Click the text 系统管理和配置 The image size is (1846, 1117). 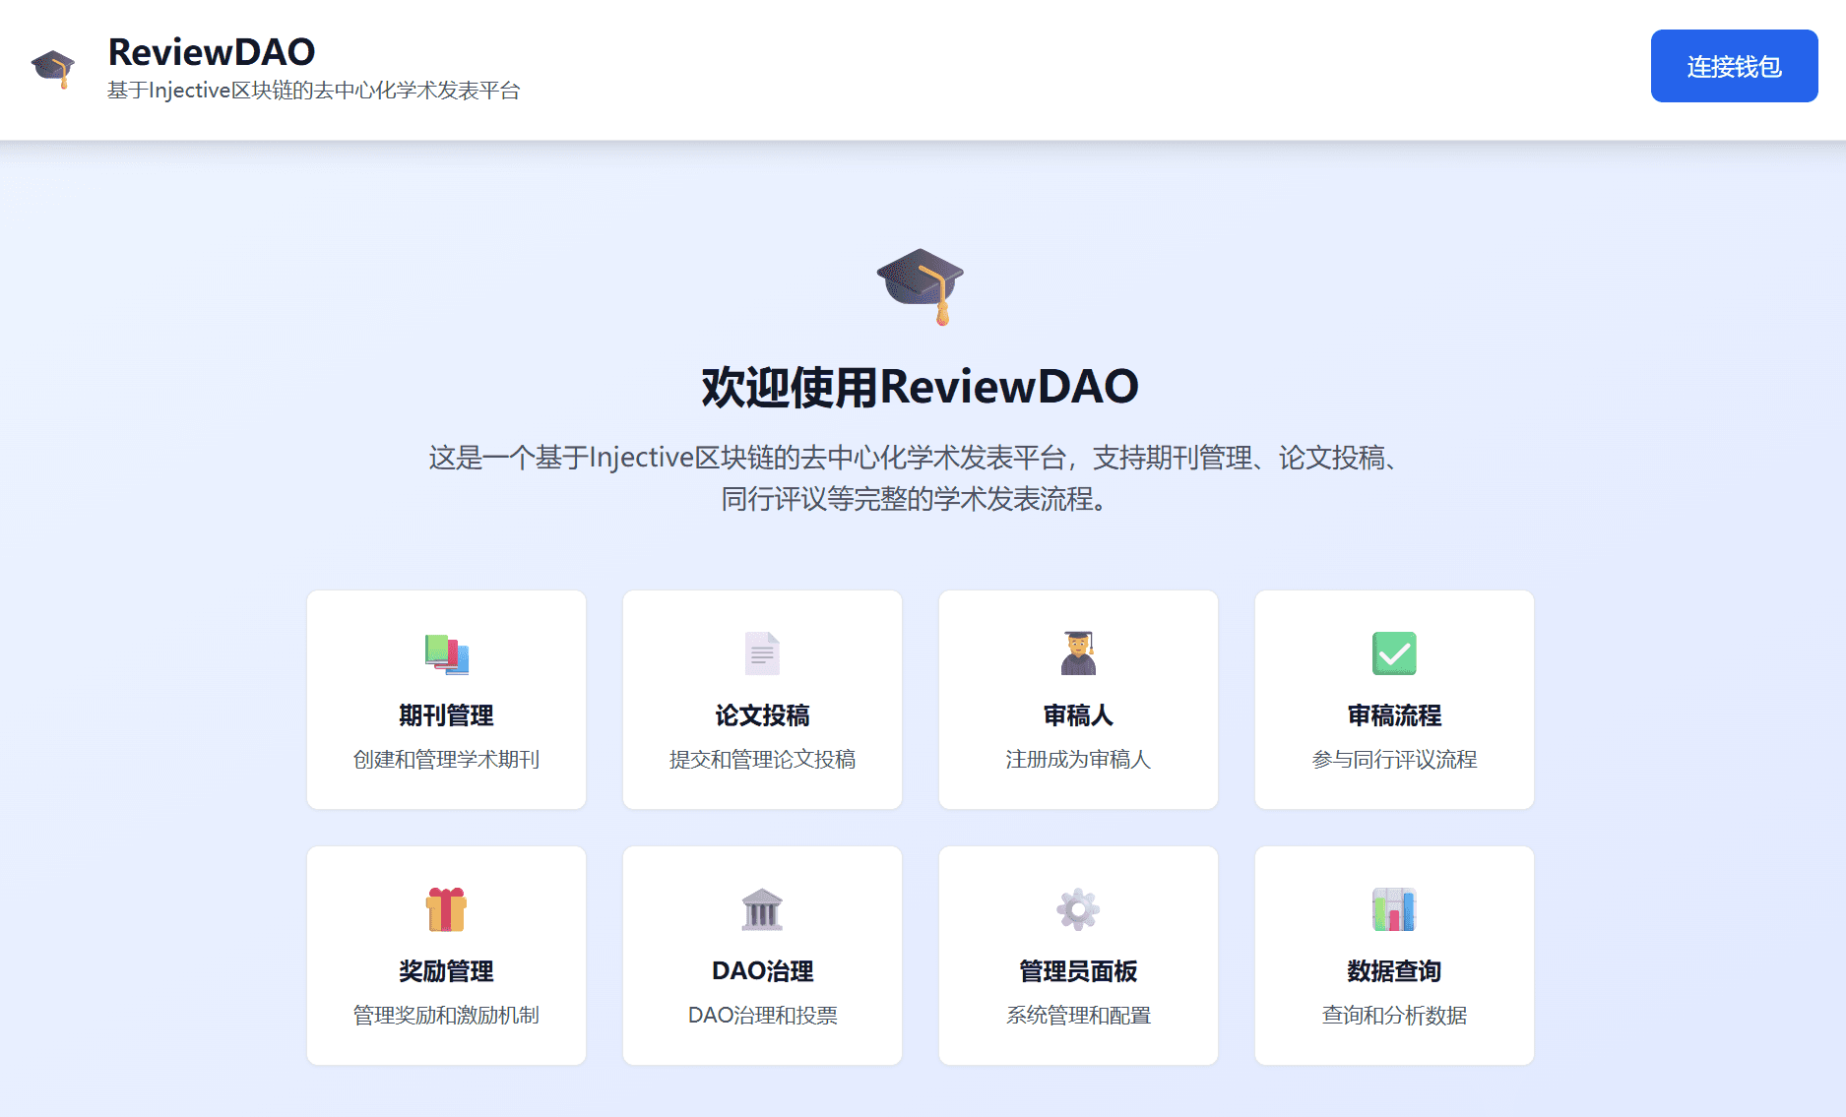pyautogui.click(x=1078, y=1016)
